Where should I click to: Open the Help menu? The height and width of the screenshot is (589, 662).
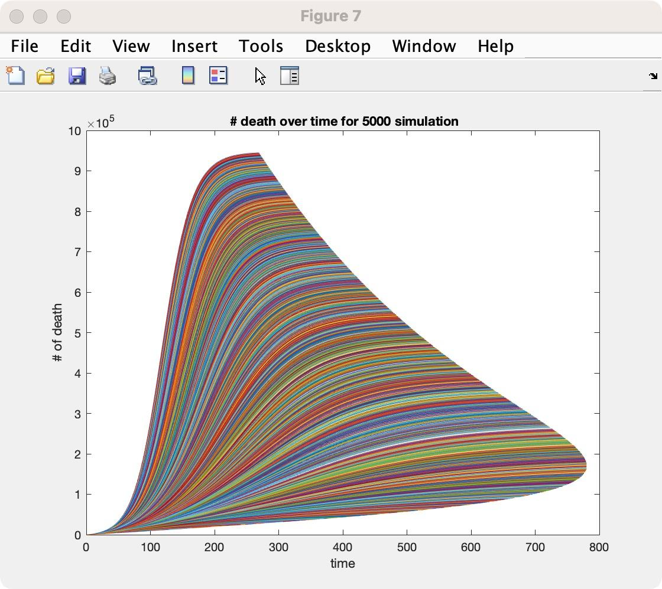click(x=495, y=46)
